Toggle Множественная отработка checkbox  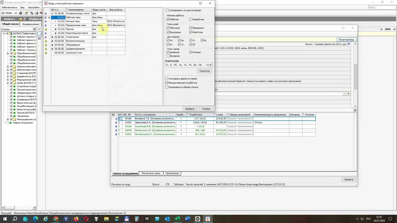[x=167, y=83]
